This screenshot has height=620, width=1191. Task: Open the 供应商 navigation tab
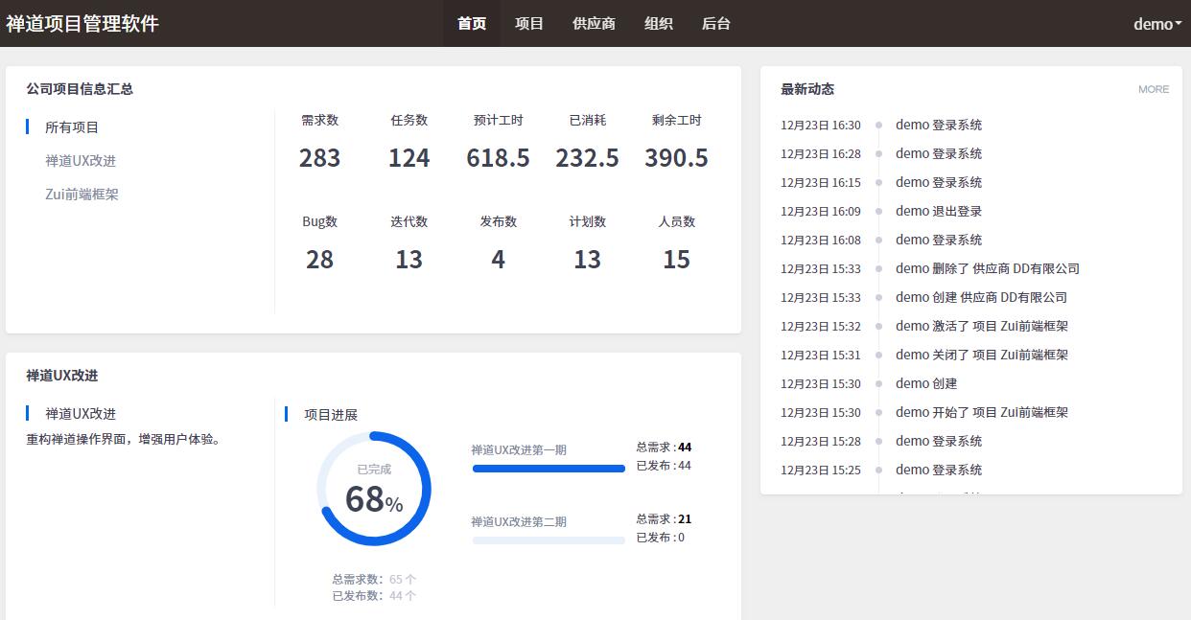(594, 24)
